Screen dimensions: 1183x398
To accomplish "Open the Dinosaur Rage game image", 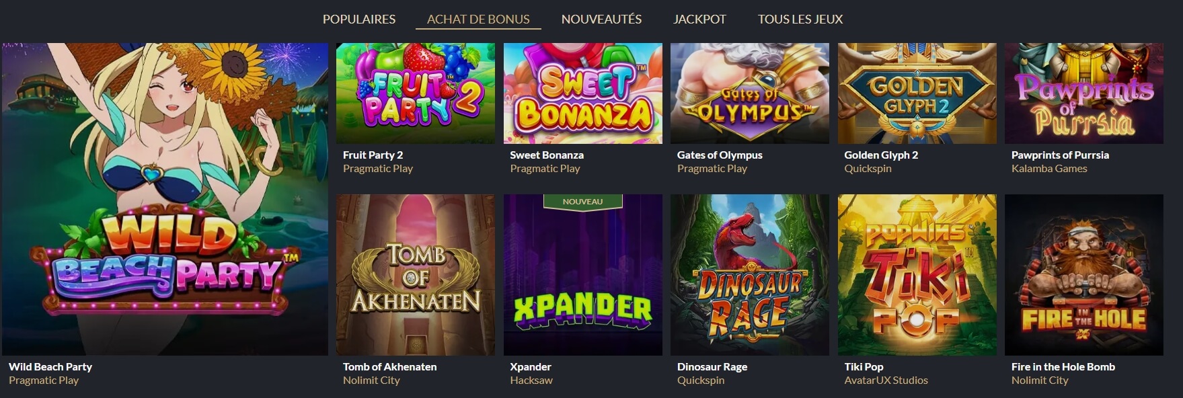I will [749, 275].
